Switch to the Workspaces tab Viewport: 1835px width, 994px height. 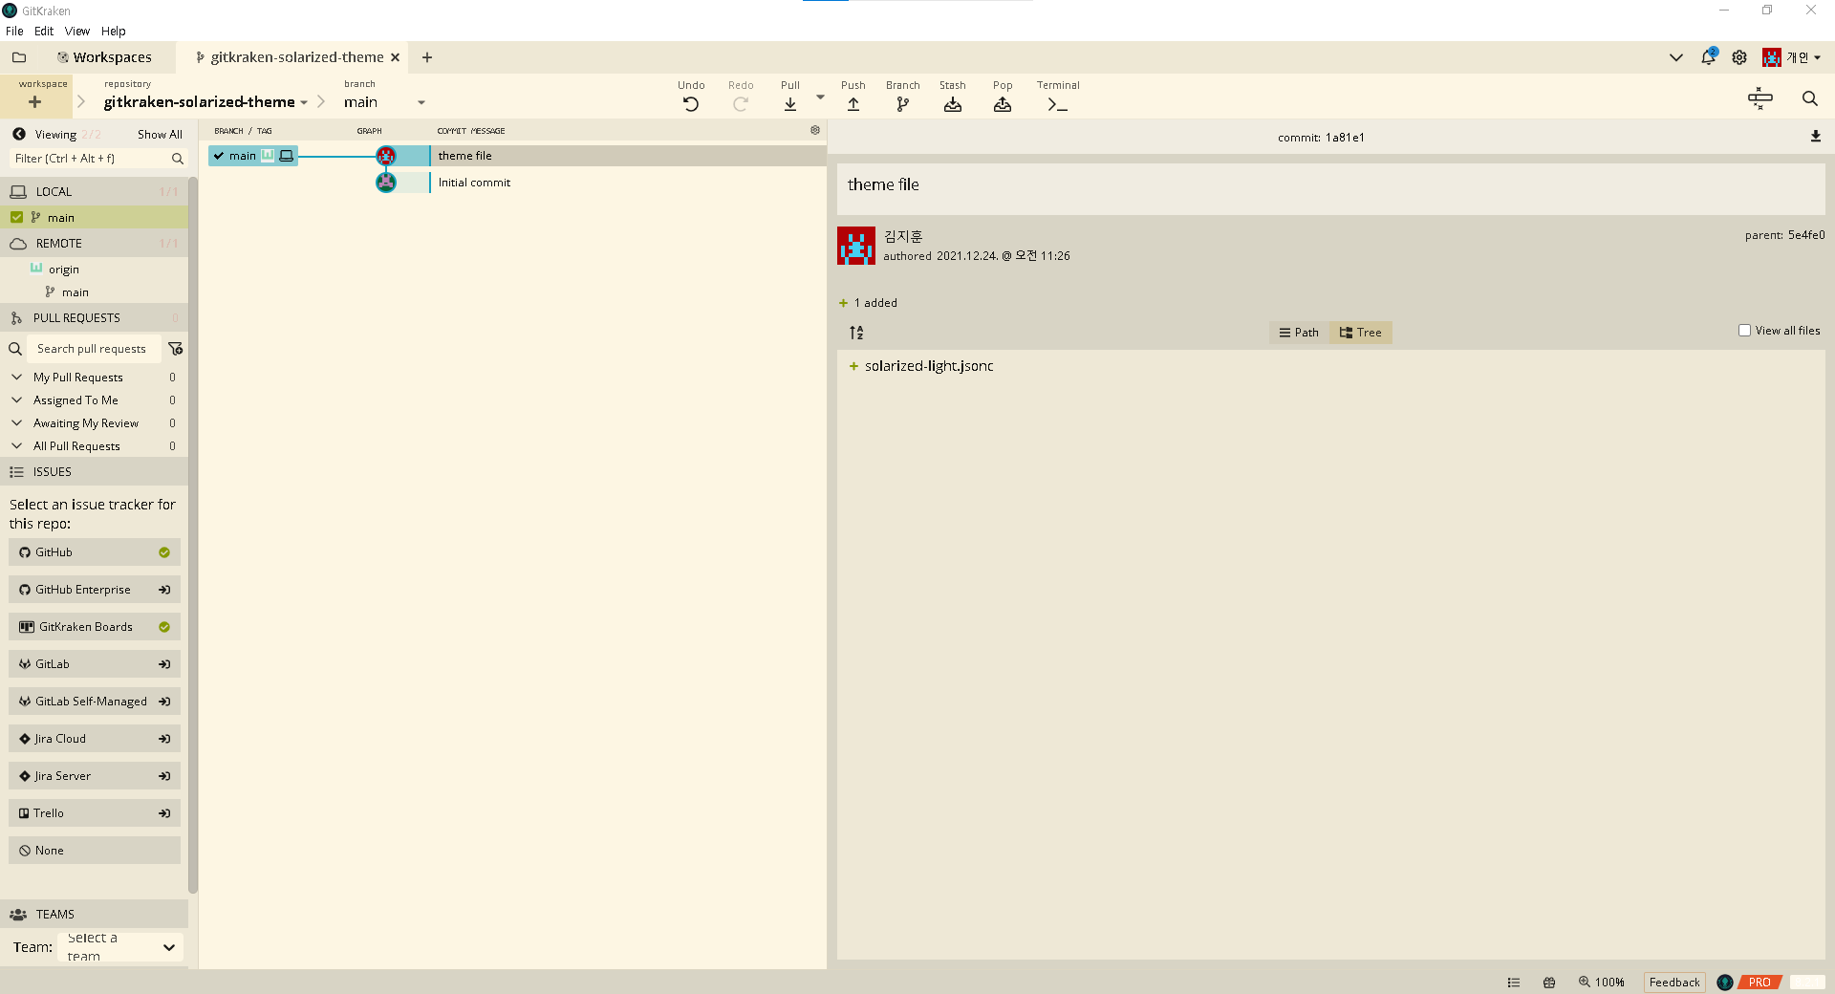point(103,57)
